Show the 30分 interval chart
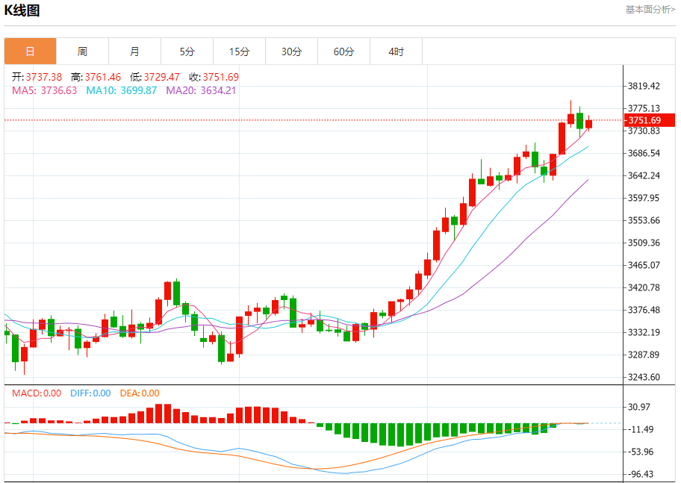The width and height of the screenshot is (681, 483). [x=291, y=52]
